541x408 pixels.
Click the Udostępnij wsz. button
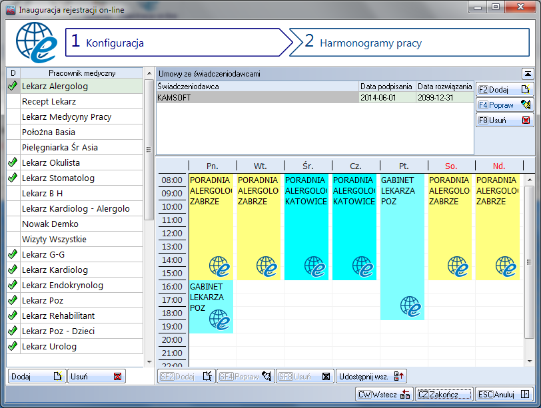(371, 376)
